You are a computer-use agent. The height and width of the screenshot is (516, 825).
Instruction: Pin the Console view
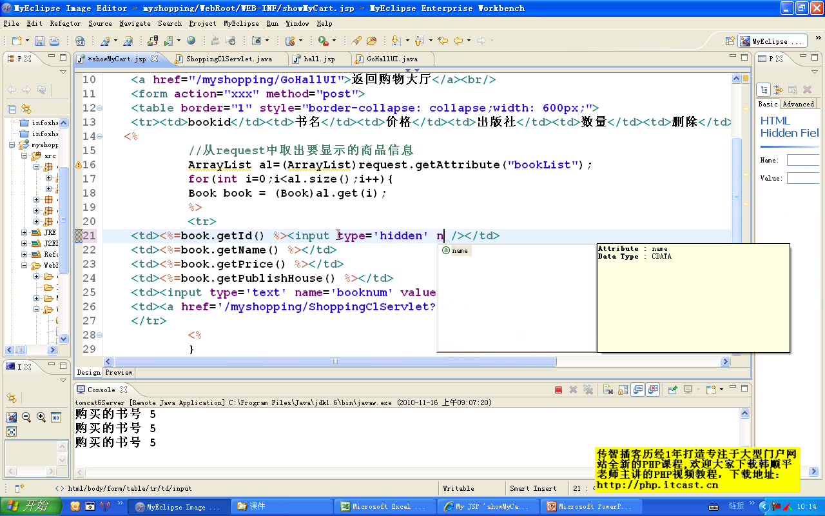(673, 390)
